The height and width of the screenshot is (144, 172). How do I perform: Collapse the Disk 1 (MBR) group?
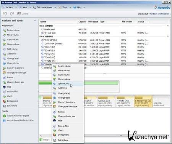[x=168, y=26]
